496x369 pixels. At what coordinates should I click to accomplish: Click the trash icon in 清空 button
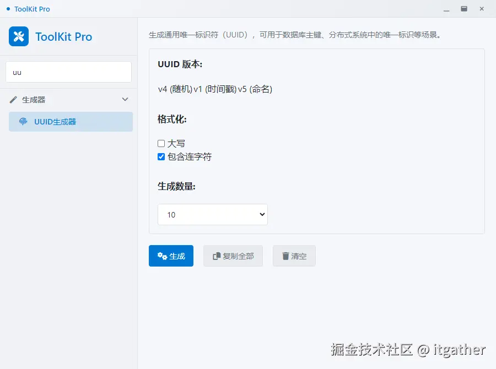click(285, 256)
